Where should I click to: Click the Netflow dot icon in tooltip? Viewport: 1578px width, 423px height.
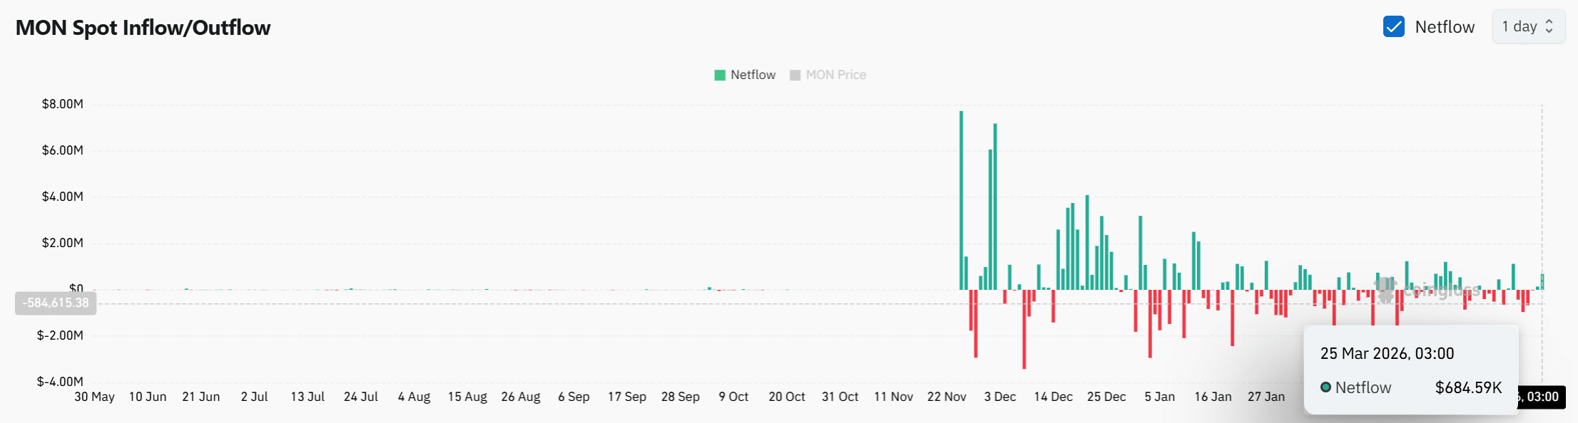1325,387
